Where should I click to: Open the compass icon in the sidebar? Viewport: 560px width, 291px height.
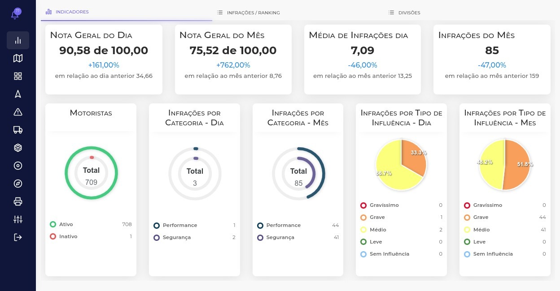point(18,184)
